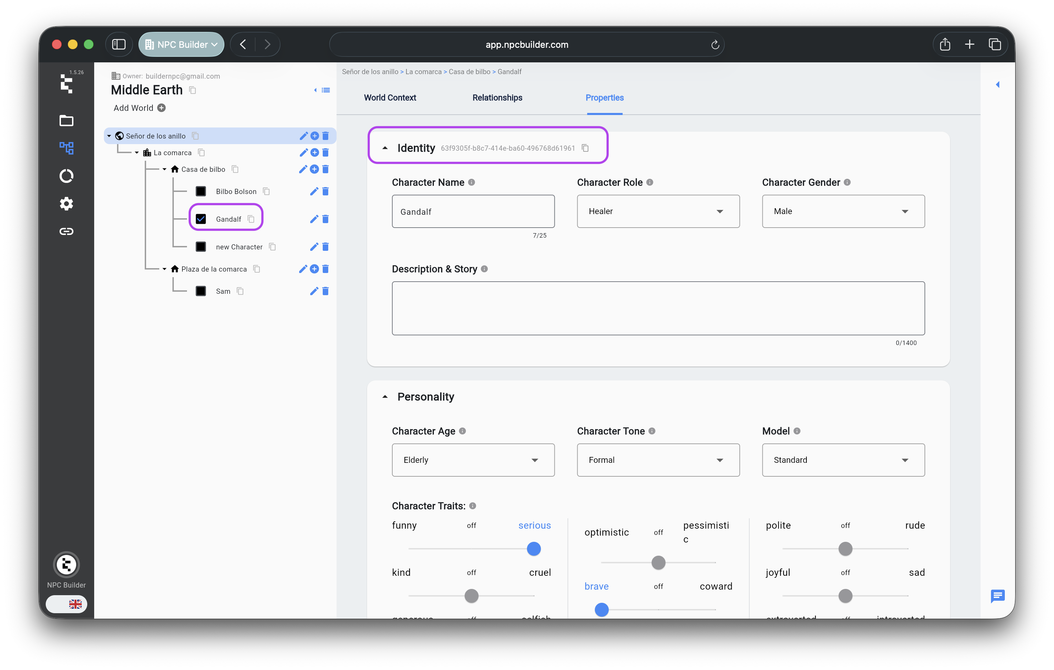Copy the Identity UUID
Screen dimensions: 1054x670
585,148
